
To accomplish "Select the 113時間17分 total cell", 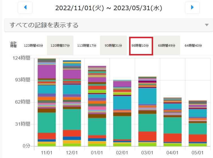I will 87,46.
